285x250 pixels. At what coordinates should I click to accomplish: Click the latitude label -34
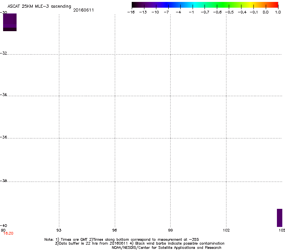pos(3,95)
